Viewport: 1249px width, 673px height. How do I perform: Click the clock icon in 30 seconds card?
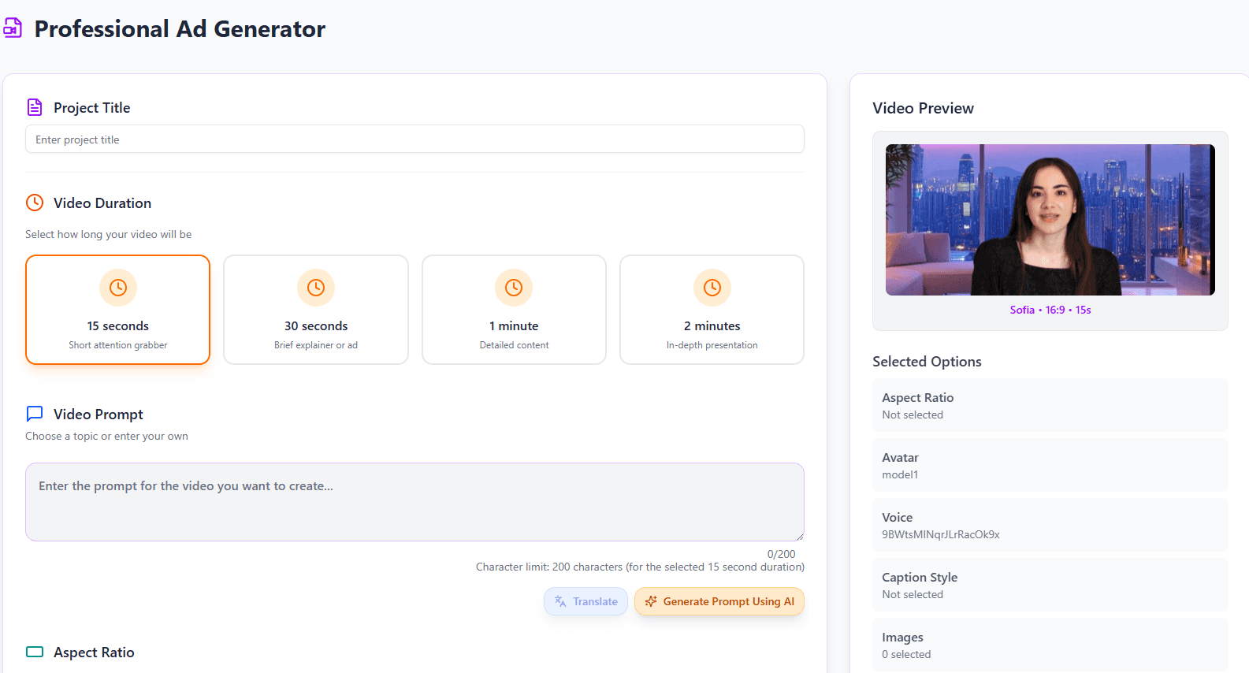coord(316,288)
